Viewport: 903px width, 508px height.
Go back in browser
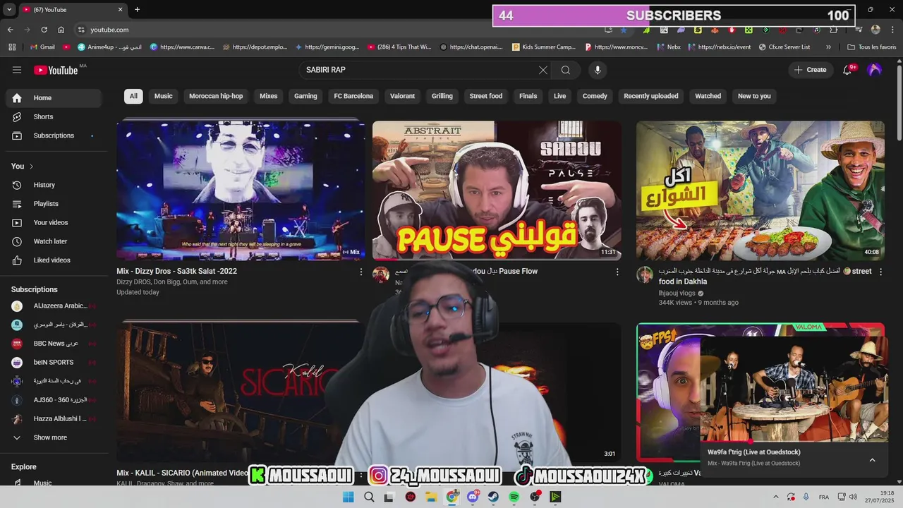pos(10,30)
